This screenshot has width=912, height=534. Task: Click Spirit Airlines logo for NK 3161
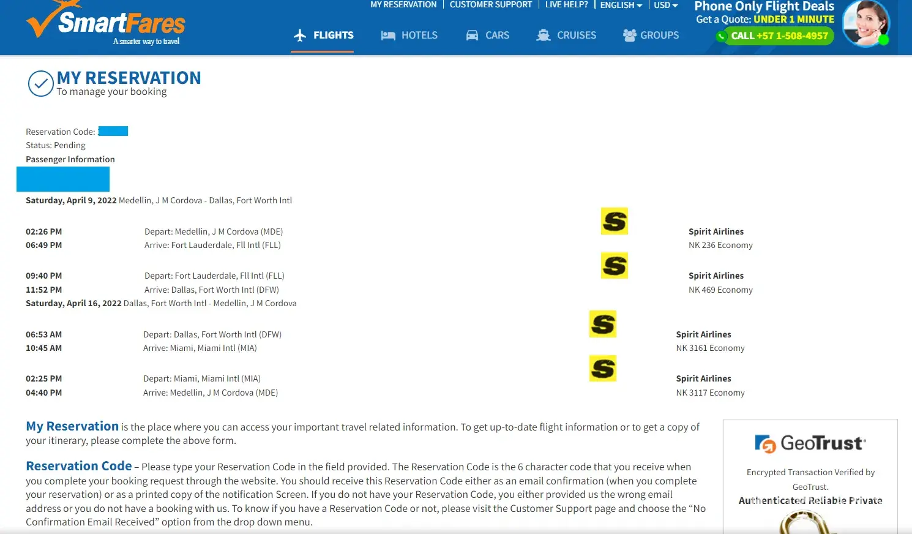(603, 324)
